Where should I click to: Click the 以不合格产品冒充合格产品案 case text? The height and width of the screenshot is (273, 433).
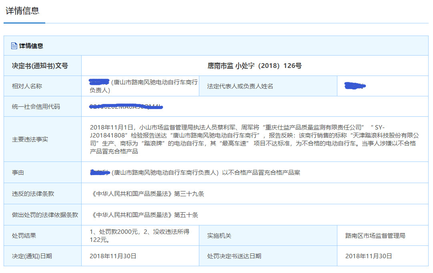[x=261, y=173]
